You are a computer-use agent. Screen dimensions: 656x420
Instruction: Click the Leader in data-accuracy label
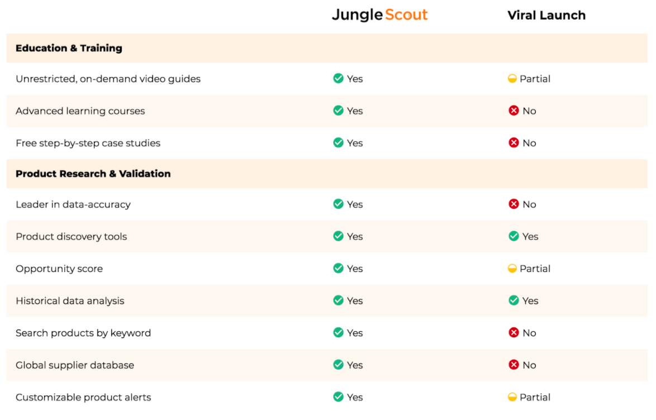(x=73, y=204)
